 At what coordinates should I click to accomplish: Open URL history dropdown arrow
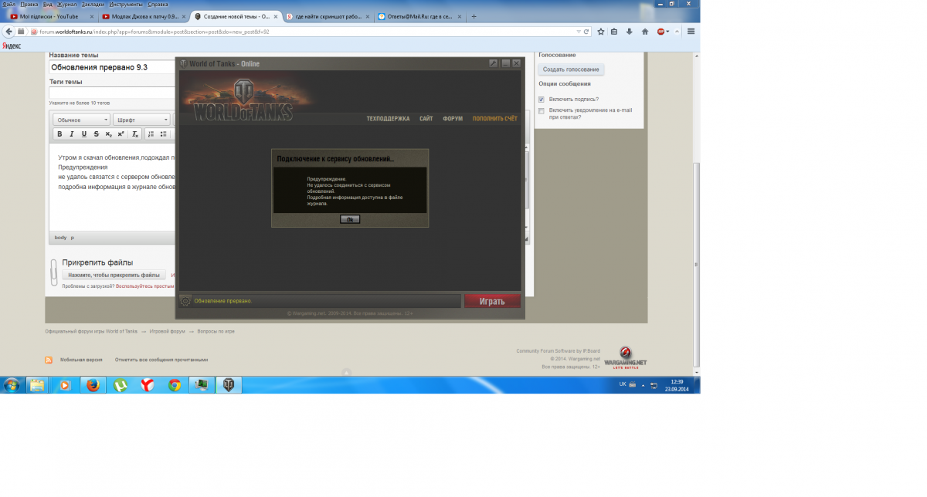pos(579,32)
